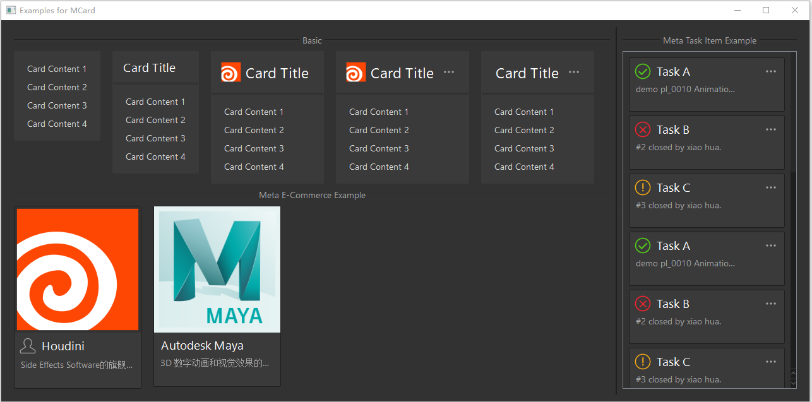812x402 pixels.
Task: Click Card Content 4 in the icon-less card with ellipsis
Action: coord(524,167)
